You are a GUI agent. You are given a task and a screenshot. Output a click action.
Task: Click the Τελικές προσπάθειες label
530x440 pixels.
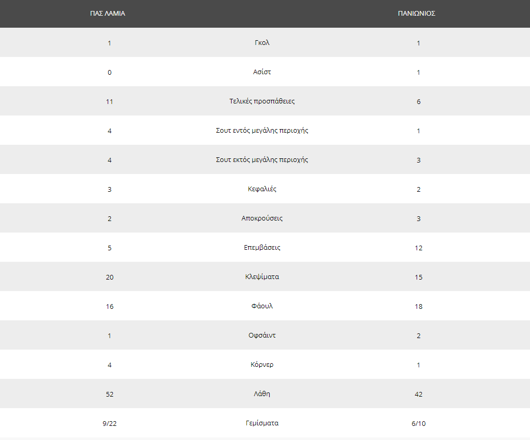(262, 101)
